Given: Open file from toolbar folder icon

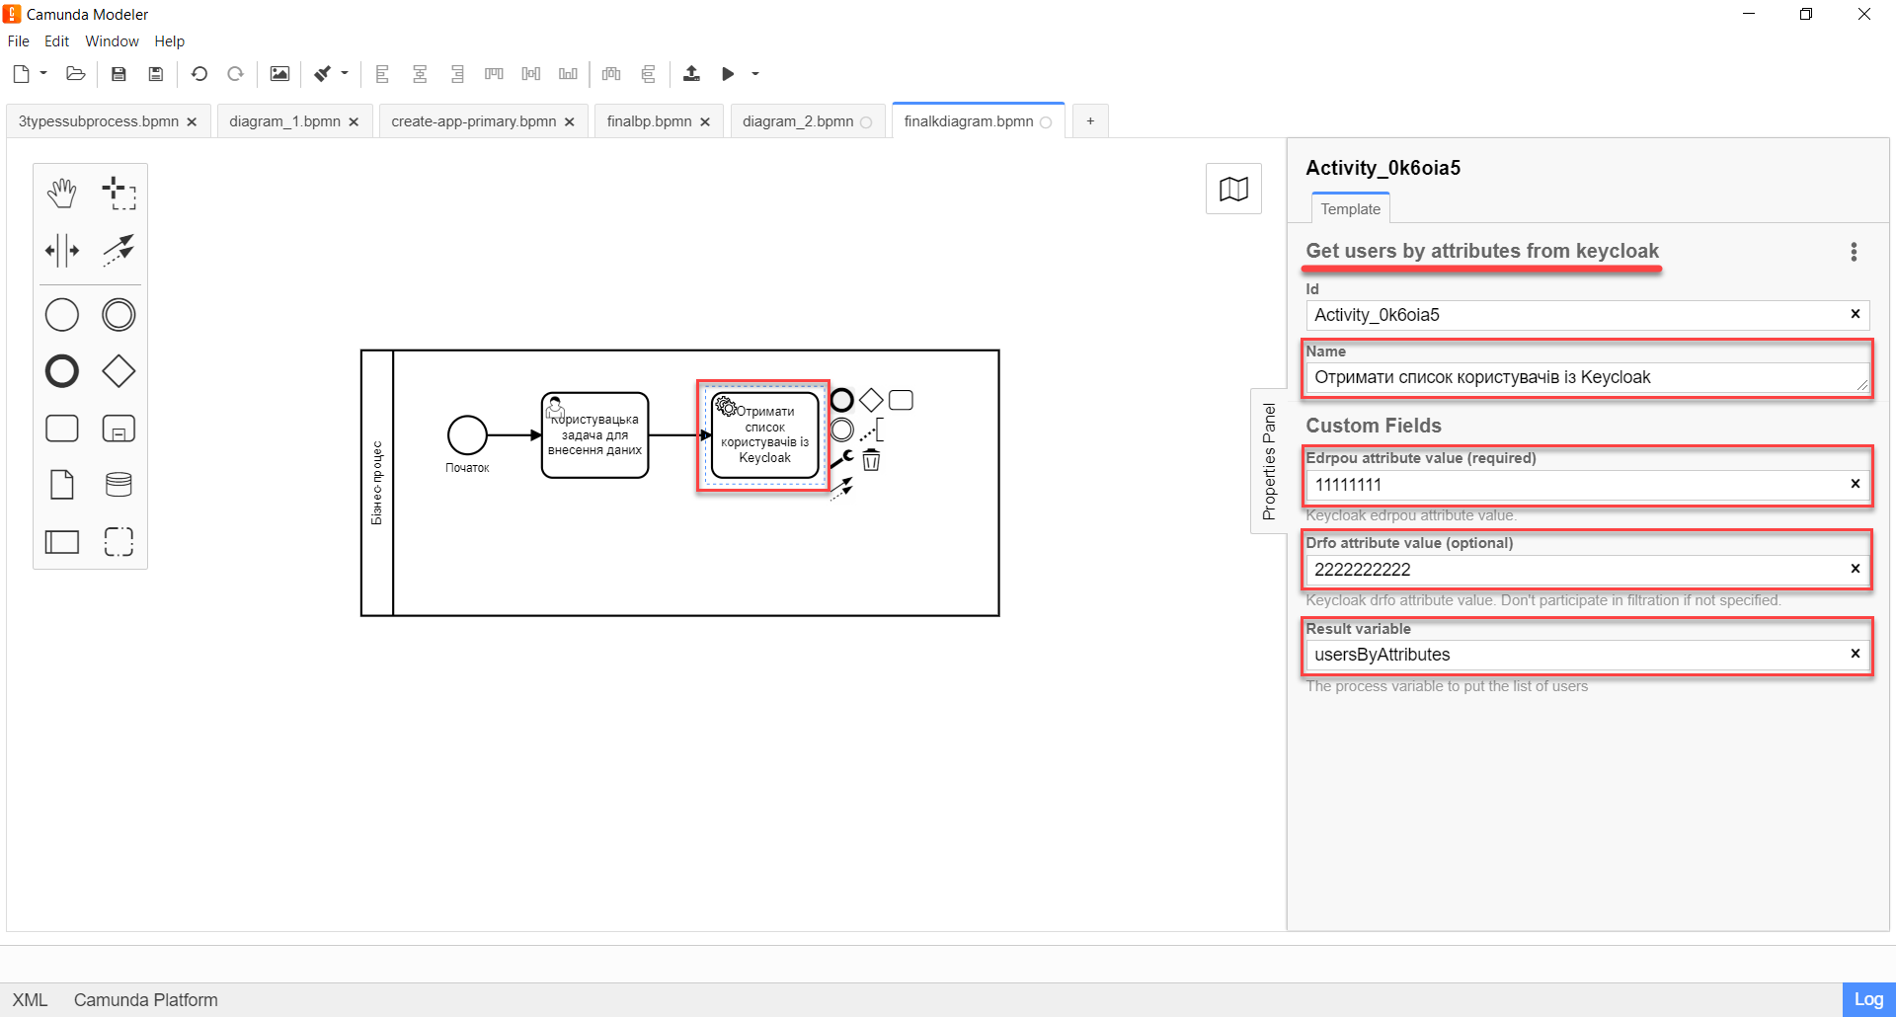Looking at the screenshot, I should pyautogui.click(x=76, y=74).
